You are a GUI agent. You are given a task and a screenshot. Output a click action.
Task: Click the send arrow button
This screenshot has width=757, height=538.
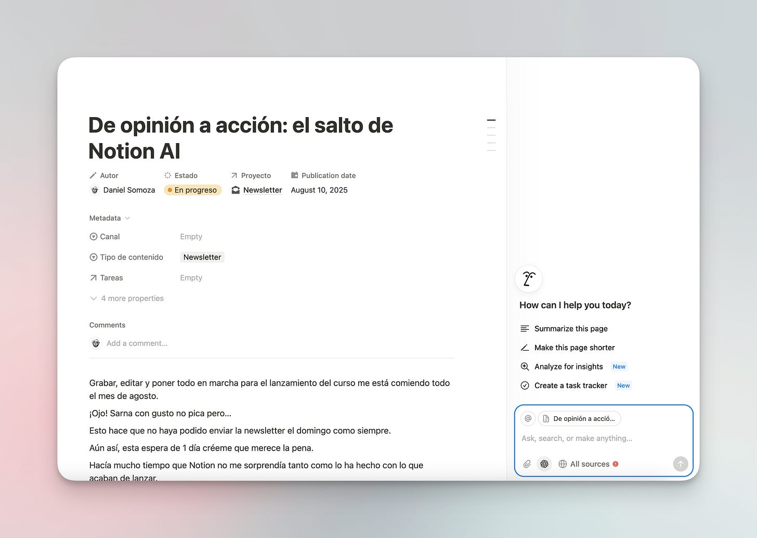(x=681, y=464)
